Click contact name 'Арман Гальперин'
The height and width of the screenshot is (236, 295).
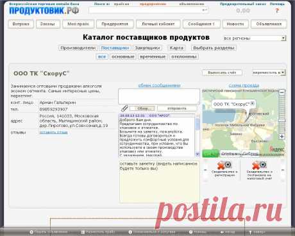pos(58,103)
